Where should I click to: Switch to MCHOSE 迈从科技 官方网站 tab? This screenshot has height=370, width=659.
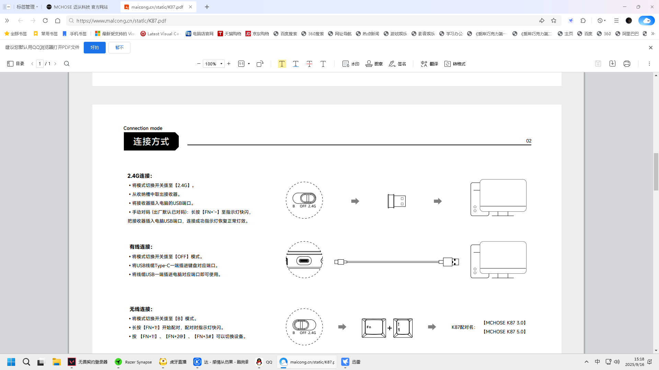point(81,7)
